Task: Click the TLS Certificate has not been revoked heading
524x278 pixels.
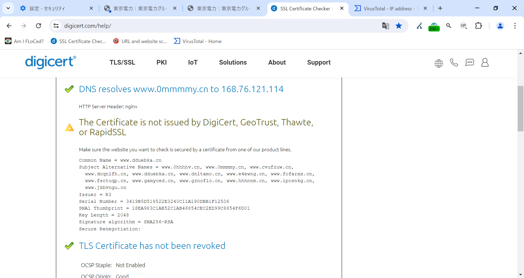Action: tap(152, 246)
